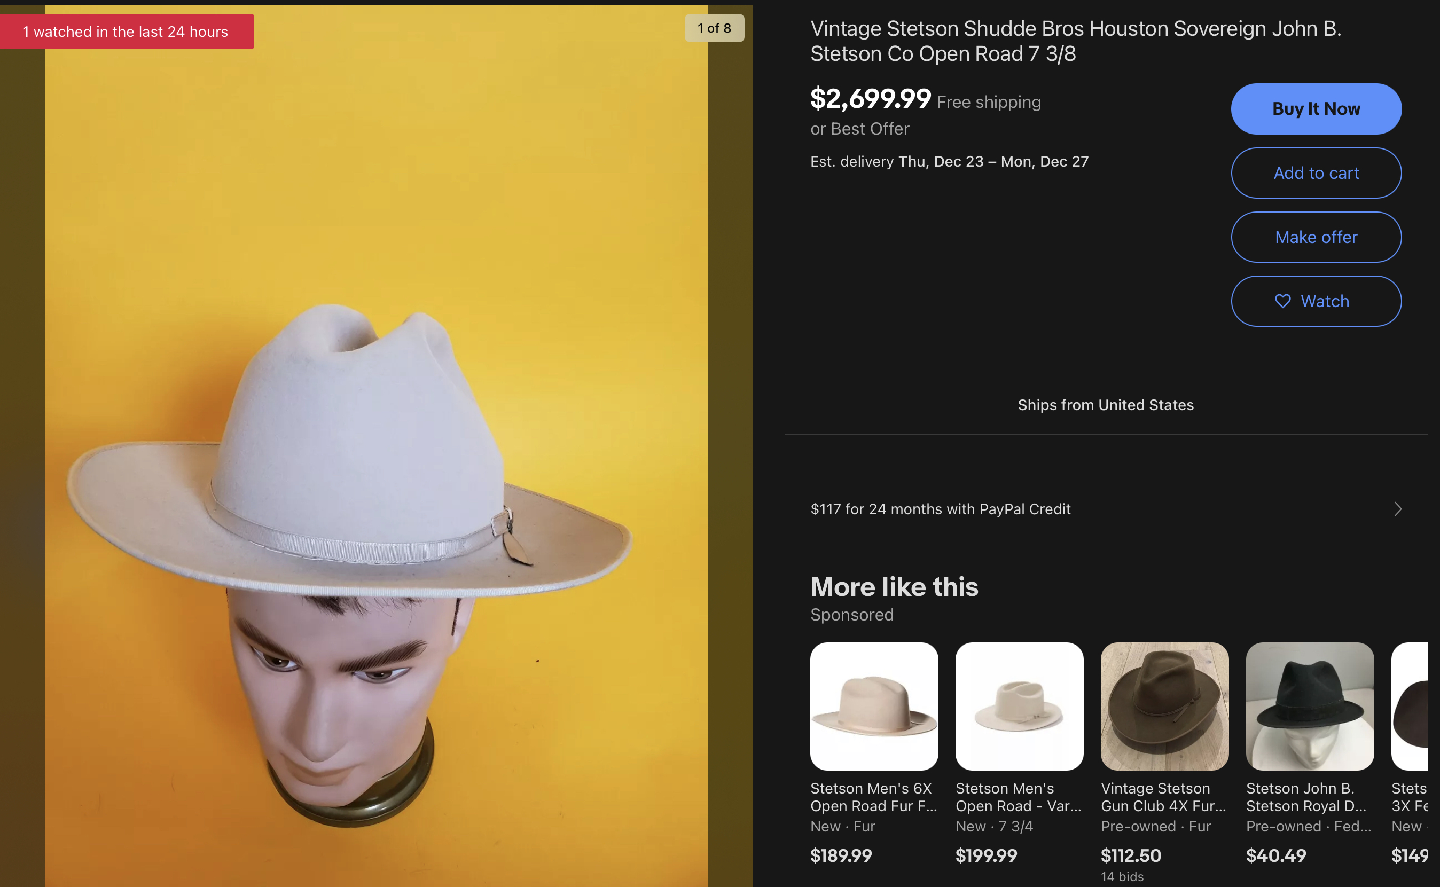Open the partially visible fifth sponsored hat
Viewport: 1440px width, 887px height.
1410,707
